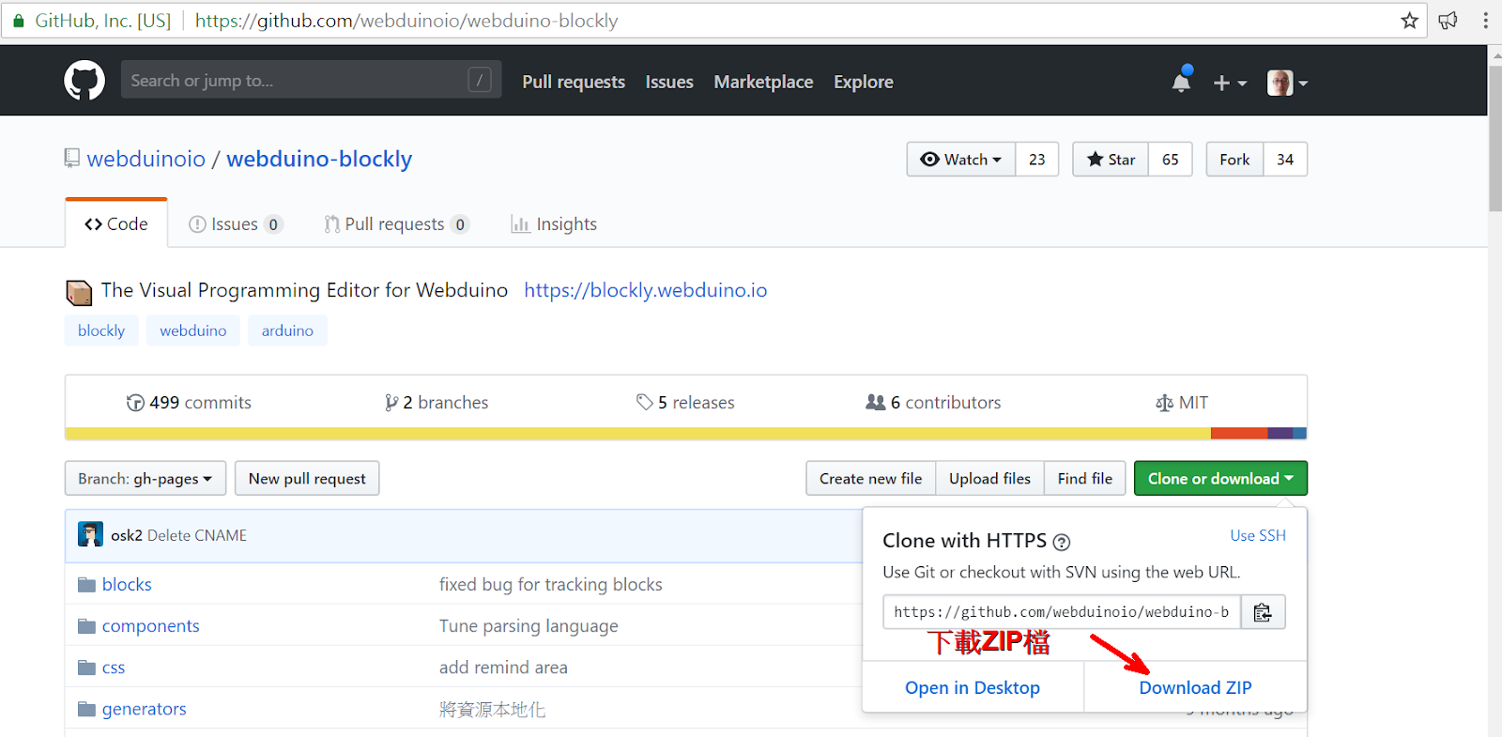Click the red language bar segment
Viewport: 1502px width, 737px height.
pos(1239,434)
